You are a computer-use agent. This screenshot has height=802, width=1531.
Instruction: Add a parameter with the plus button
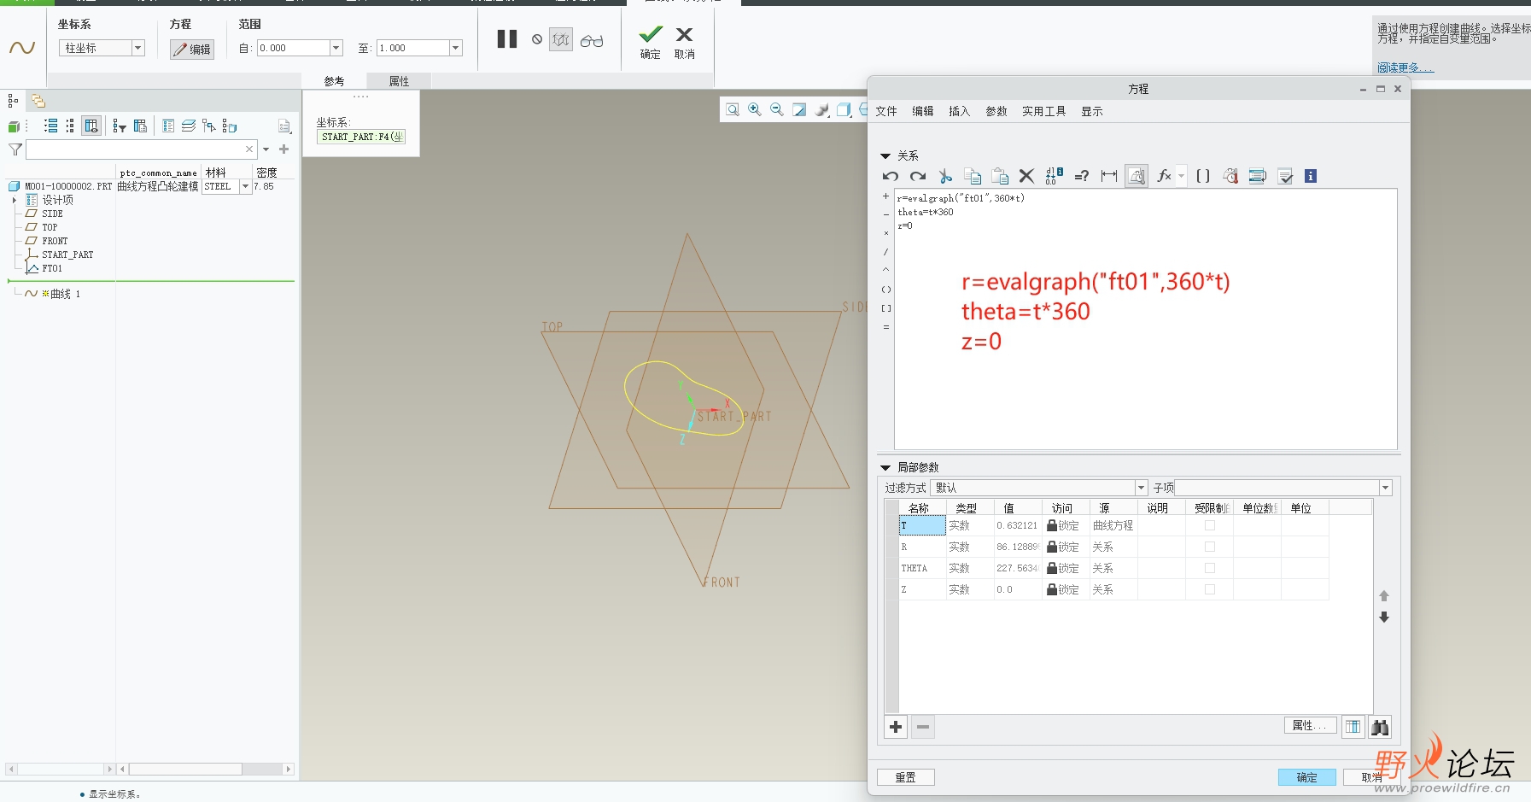click(896, 727)
